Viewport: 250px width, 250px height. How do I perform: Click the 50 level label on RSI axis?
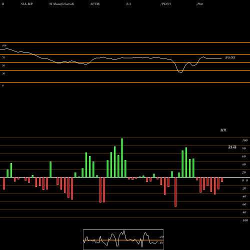(3, 65)
